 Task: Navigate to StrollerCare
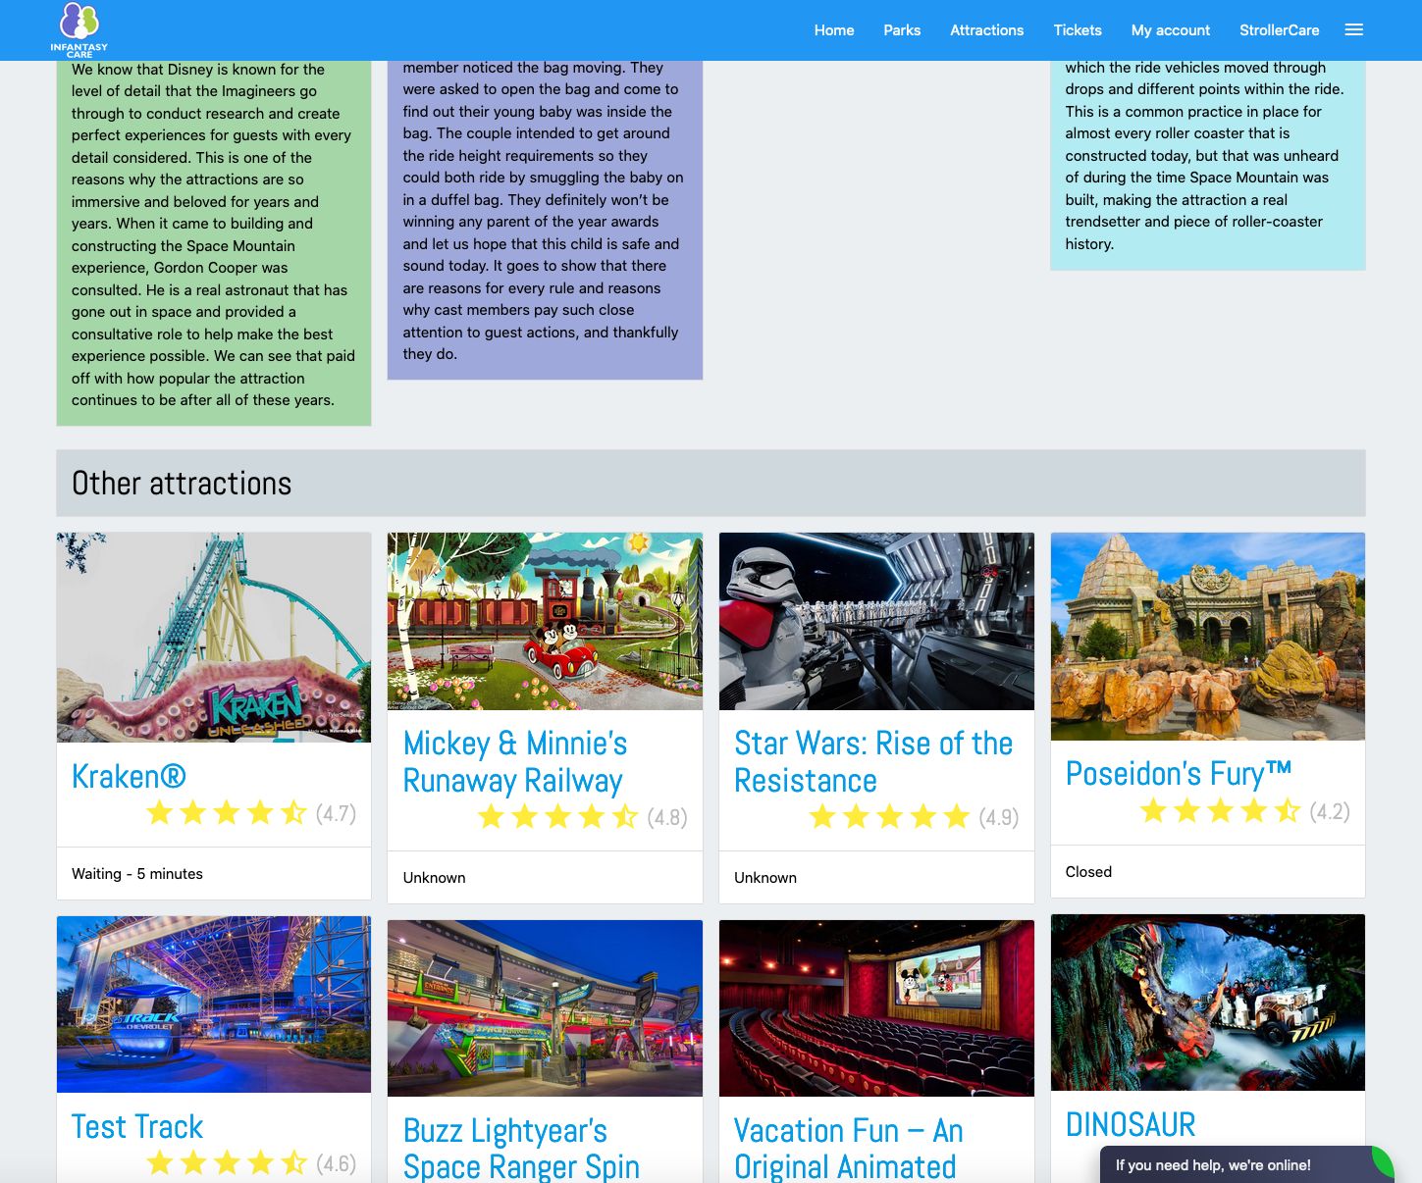click(1279, 30)
